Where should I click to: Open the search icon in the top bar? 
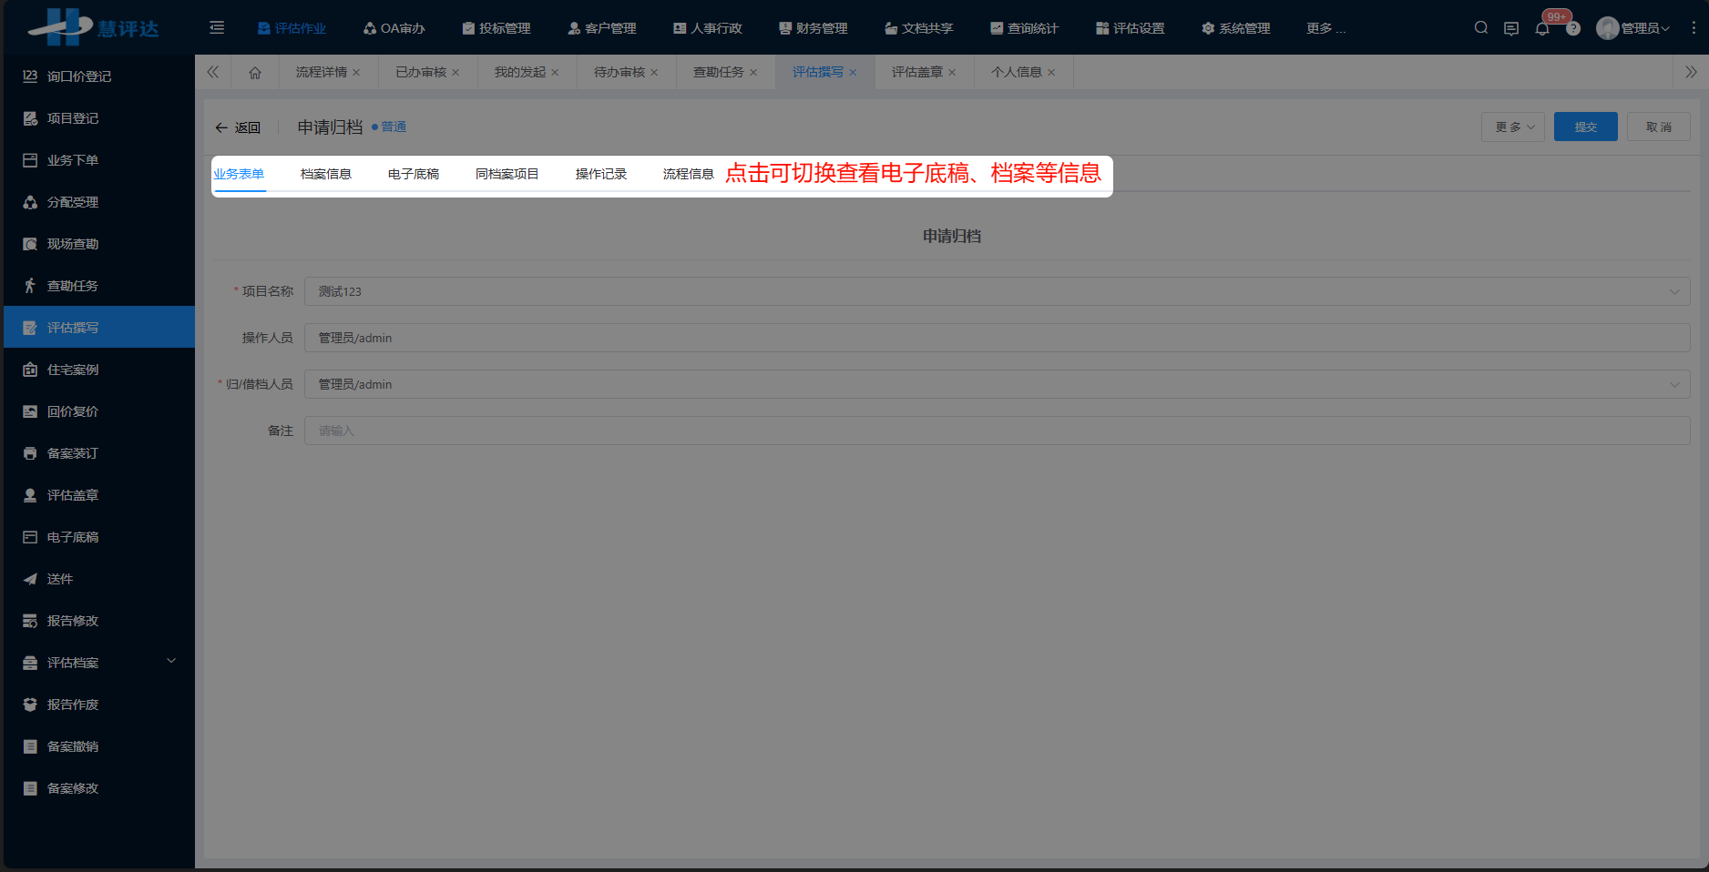click(x=1480, y=27)
